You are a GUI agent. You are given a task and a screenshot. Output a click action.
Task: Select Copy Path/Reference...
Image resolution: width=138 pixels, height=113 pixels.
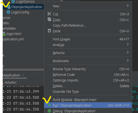coord(88,26)
